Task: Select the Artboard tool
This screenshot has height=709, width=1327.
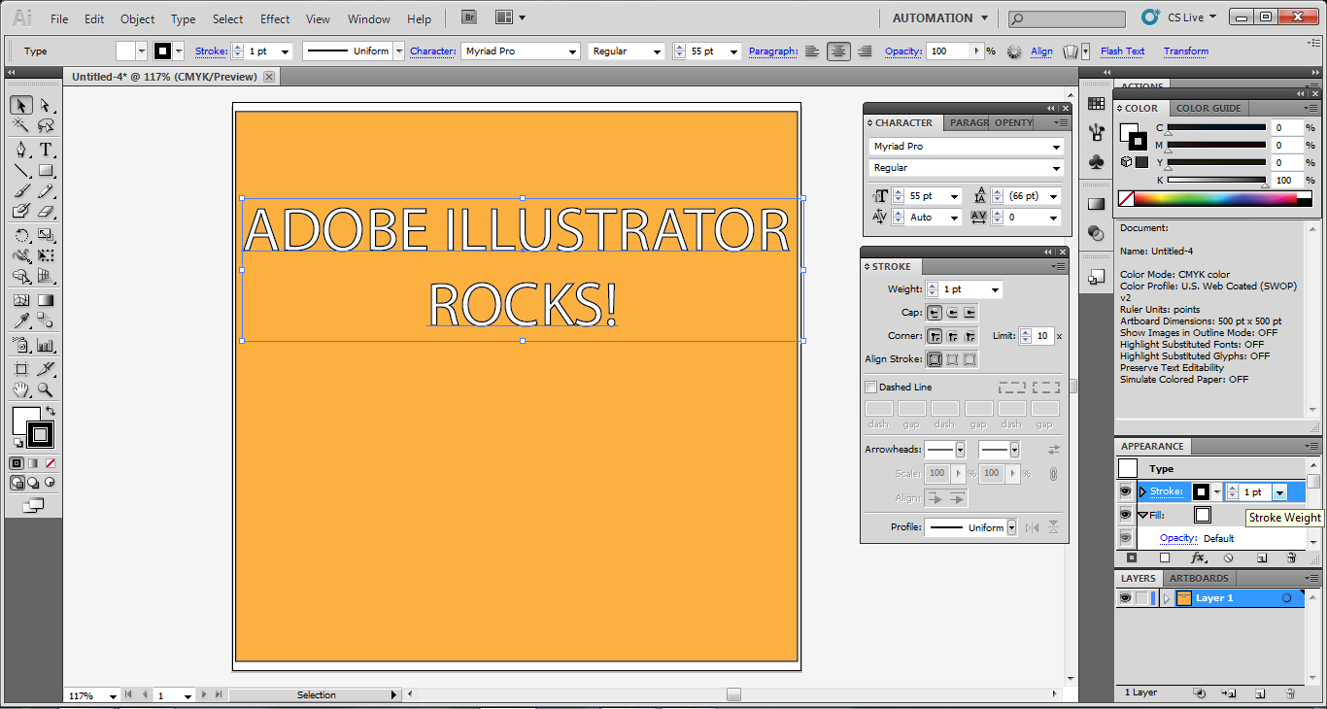Action: [21, 369]
